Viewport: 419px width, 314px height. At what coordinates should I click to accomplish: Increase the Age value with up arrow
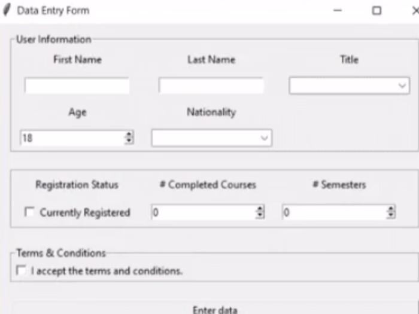[129, 135]
